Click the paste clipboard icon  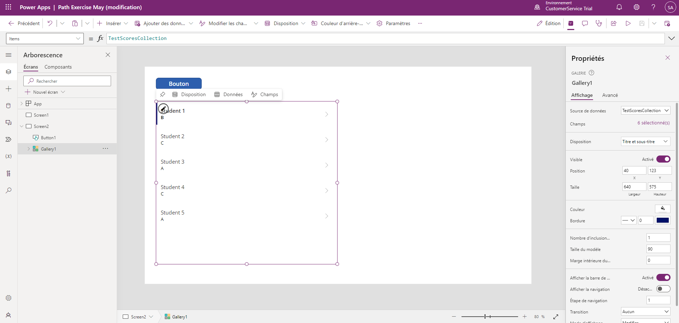[75, 23]
